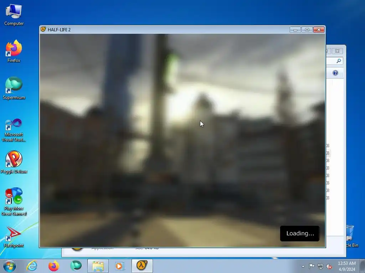Click the network status tray icon
This screenshot has width=365, height=273.
[x=320, y=266]
